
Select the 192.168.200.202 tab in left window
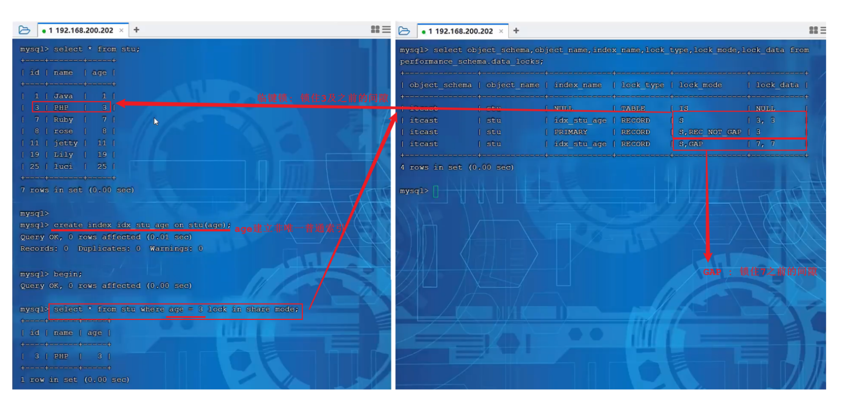[x=83, y=31]
